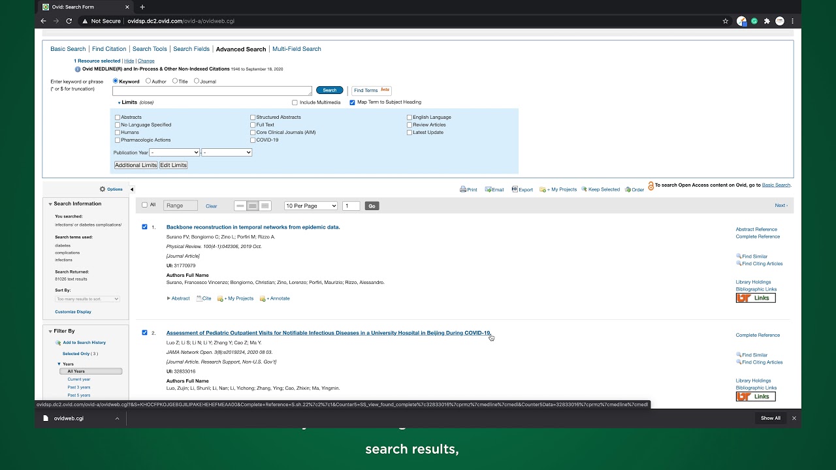The image size is (836, 470).
Task: Click Find Citing Articles magnifier for result 2
Action: (x=739, y=362)
